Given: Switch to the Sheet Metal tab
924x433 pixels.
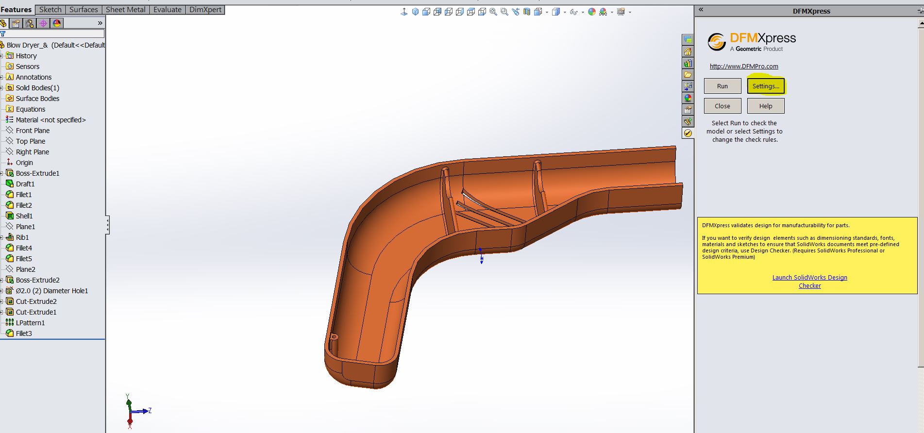Looking at the screenshot, I should point(125,10).
